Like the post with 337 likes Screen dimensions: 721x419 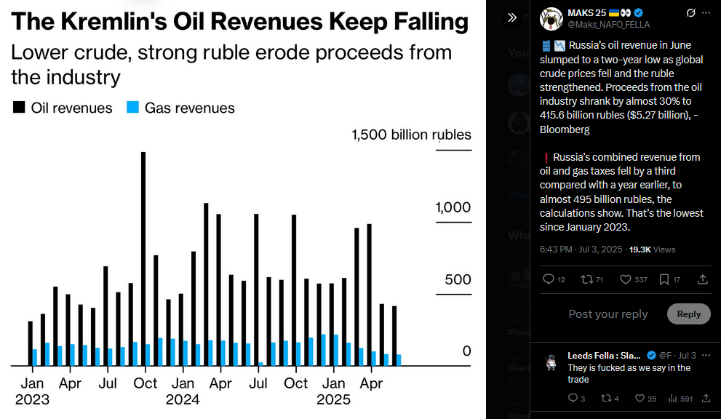coord(626,279)
